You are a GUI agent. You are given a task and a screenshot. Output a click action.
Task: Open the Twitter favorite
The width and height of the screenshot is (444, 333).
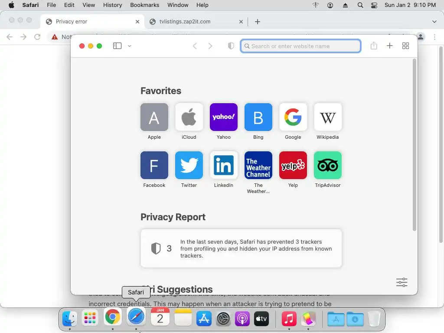(189, 165)
